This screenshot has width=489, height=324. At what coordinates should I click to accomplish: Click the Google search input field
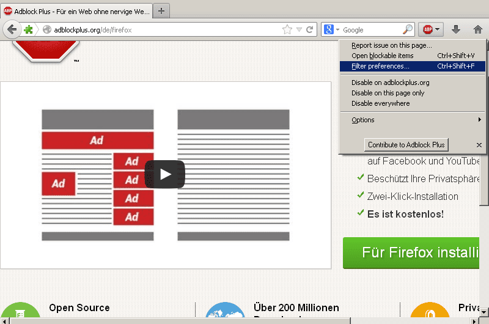point(372,29)
